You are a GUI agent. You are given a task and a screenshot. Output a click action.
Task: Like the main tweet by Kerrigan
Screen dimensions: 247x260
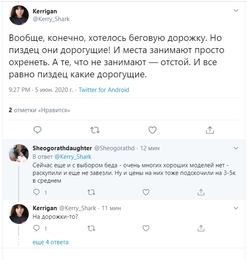click(152, 130)
